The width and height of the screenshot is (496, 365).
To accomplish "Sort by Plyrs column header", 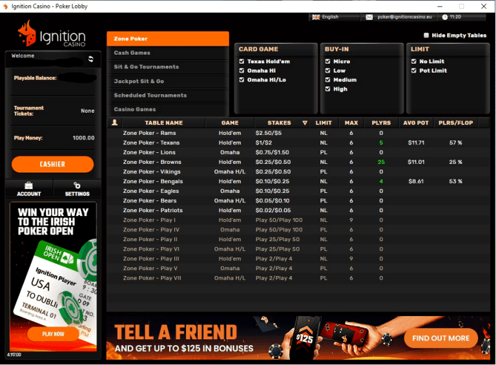I will (x=381, y=123).
